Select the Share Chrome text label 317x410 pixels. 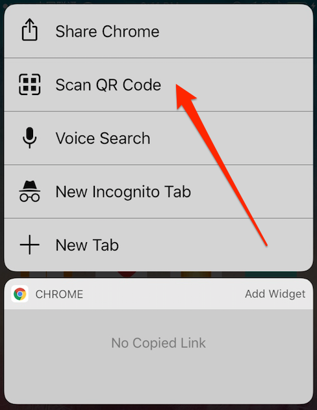coord(107,31)
